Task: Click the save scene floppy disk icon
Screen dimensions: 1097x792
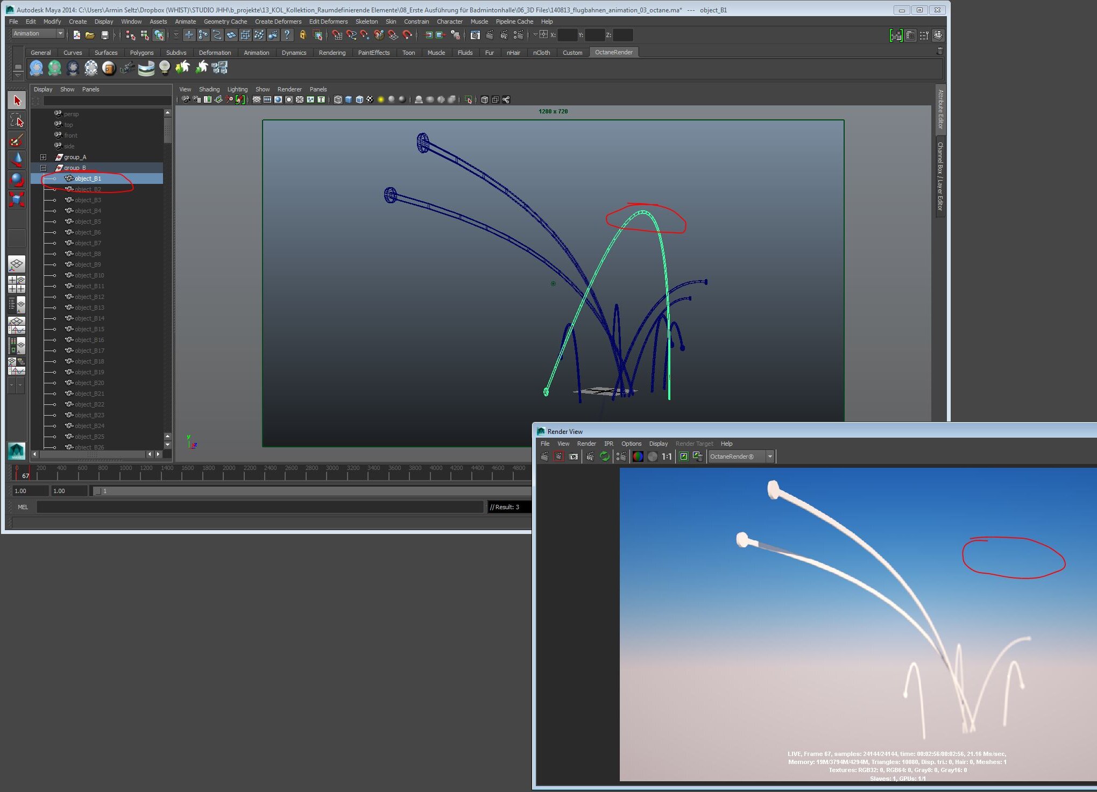Action: click(104, 35)
